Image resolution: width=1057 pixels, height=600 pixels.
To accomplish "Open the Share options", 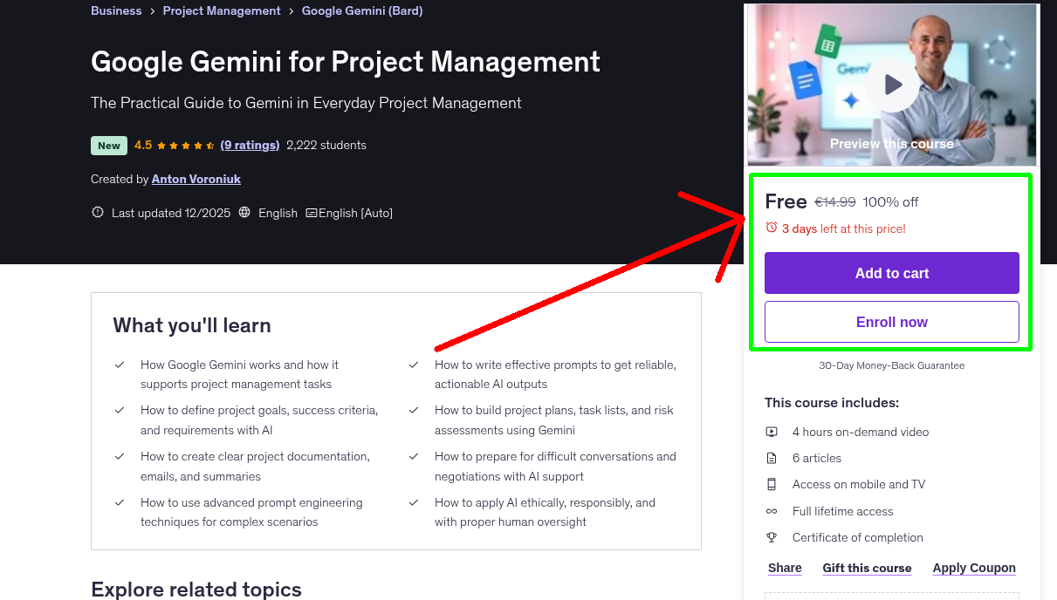I will [x=783, y=568].
